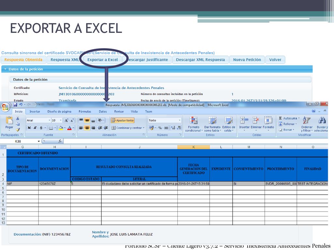334x250 pixels.
Task: Switch to the Insertar ribbon tab
Action: [x=35, y=111]
